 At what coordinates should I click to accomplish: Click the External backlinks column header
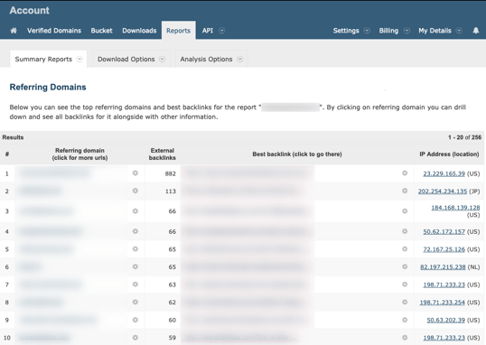tap(162, 154)
